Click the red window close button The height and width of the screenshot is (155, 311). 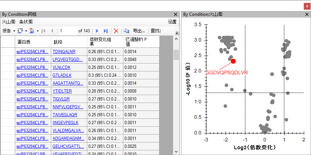coord(307,6)
